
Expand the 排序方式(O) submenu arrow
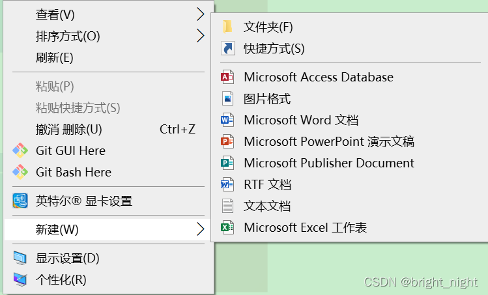(201, 36)
